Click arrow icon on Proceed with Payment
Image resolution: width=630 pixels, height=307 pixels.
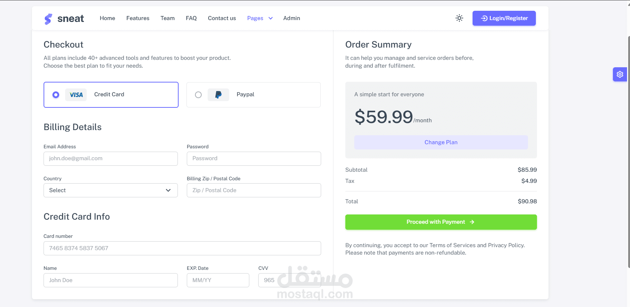tap(472, 222)
